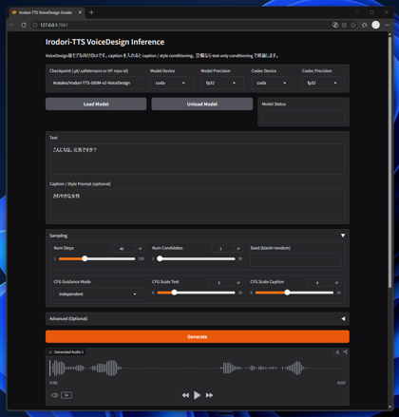Collapse the Sampling section
The image size is (399, 417).
pos(343,236)
